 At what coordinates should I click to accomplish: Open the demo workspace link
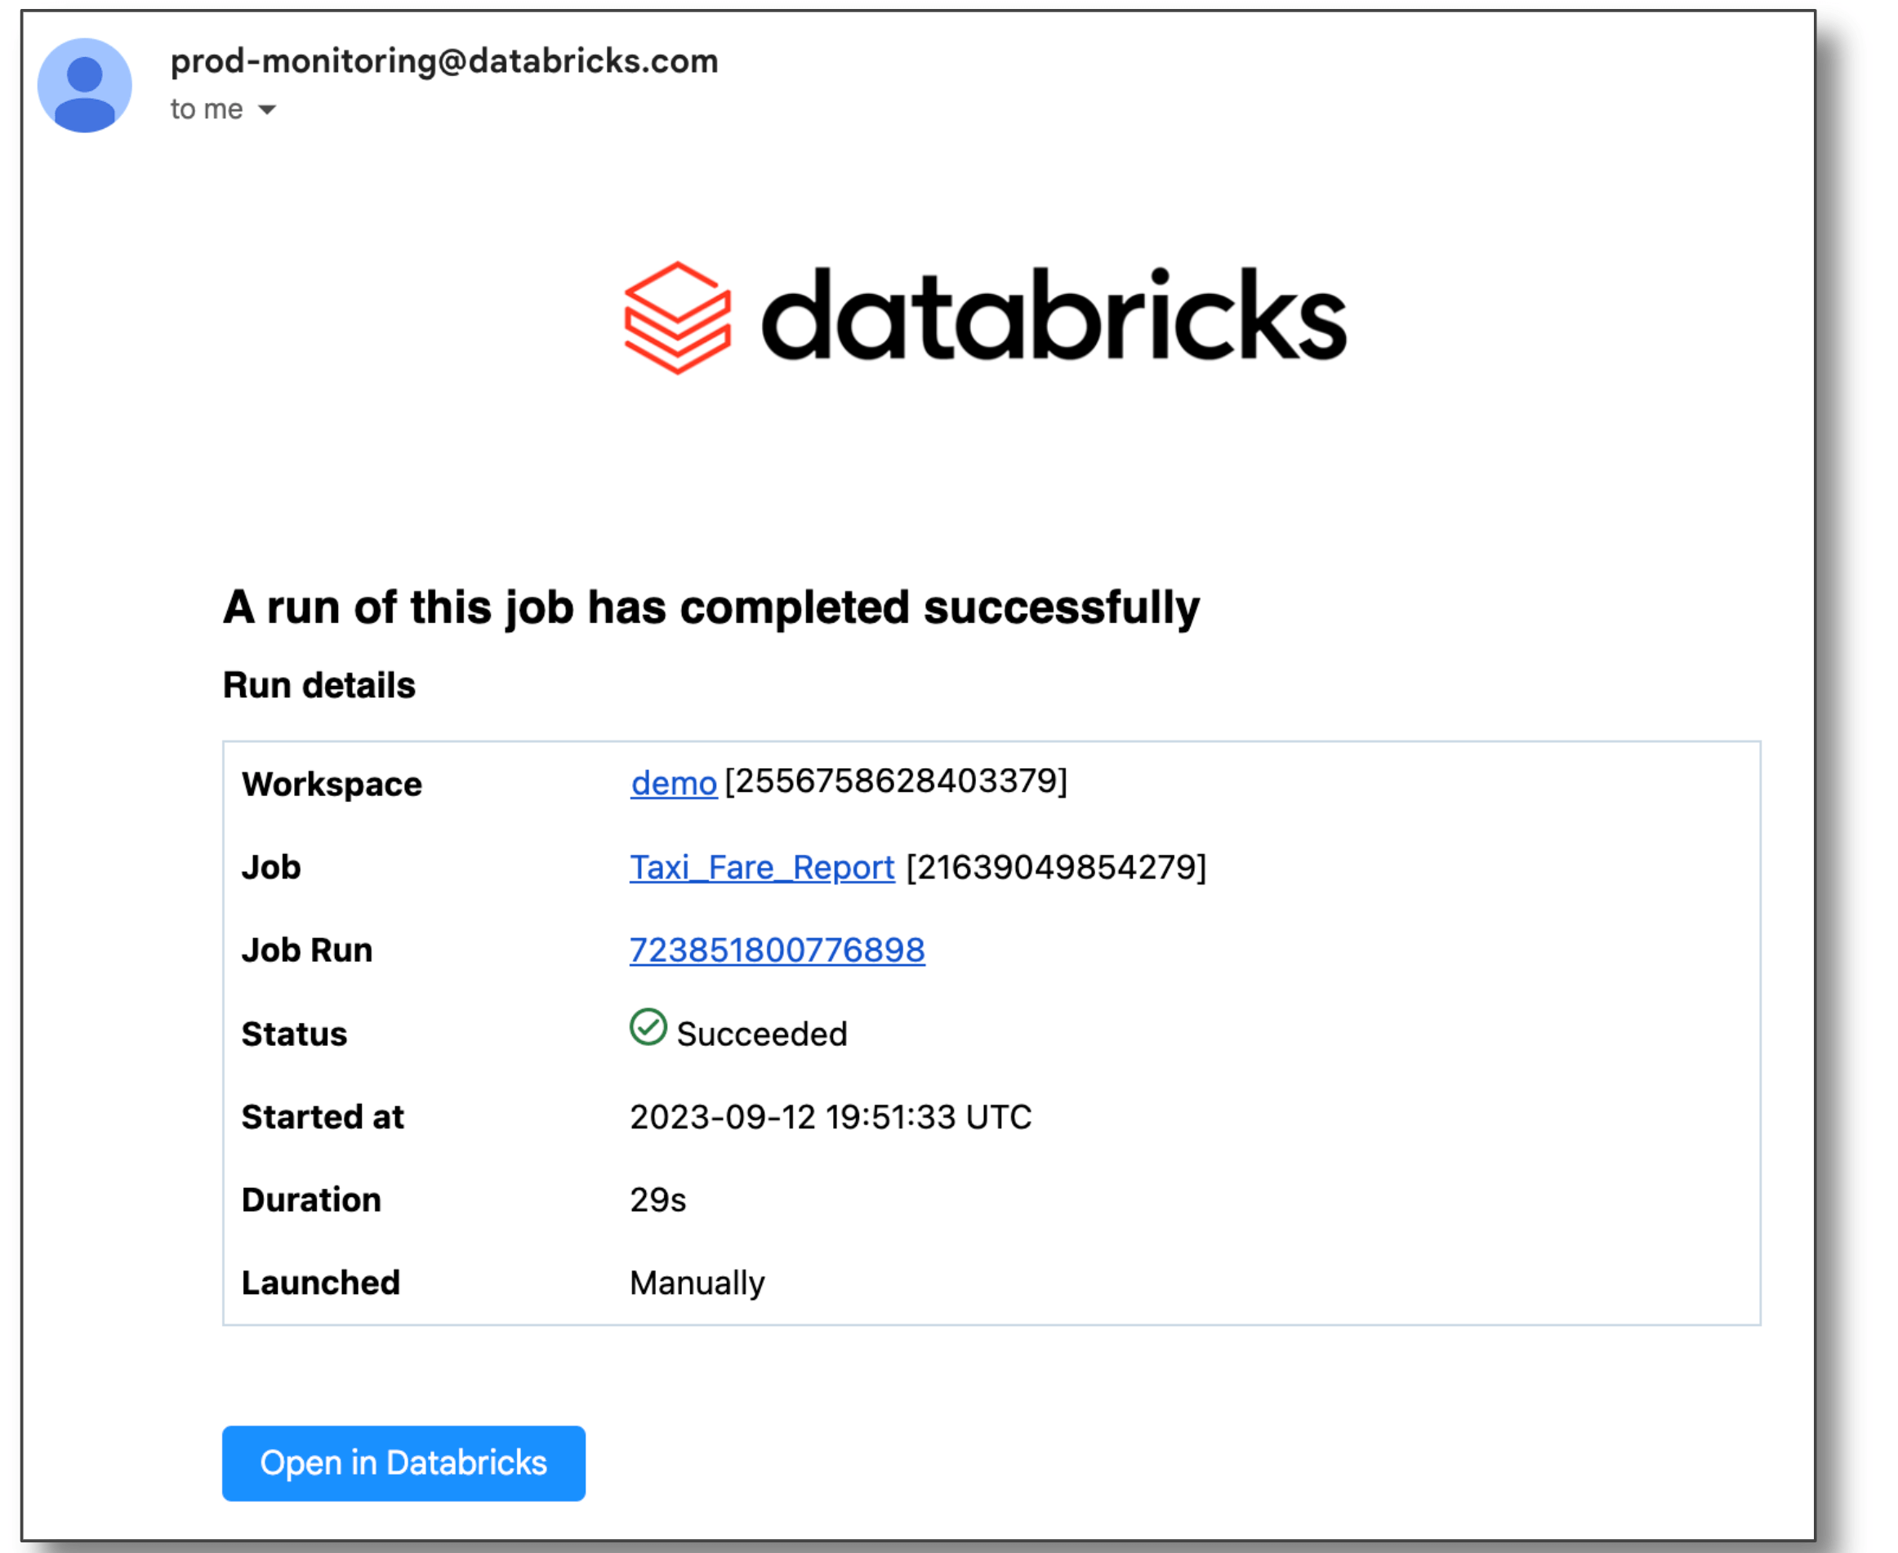click(x=673, y=783)
